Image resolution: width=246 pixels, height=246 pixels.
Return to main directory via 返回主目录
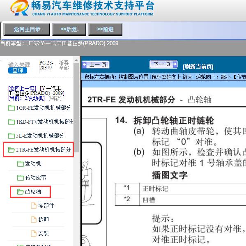(27, 29)
